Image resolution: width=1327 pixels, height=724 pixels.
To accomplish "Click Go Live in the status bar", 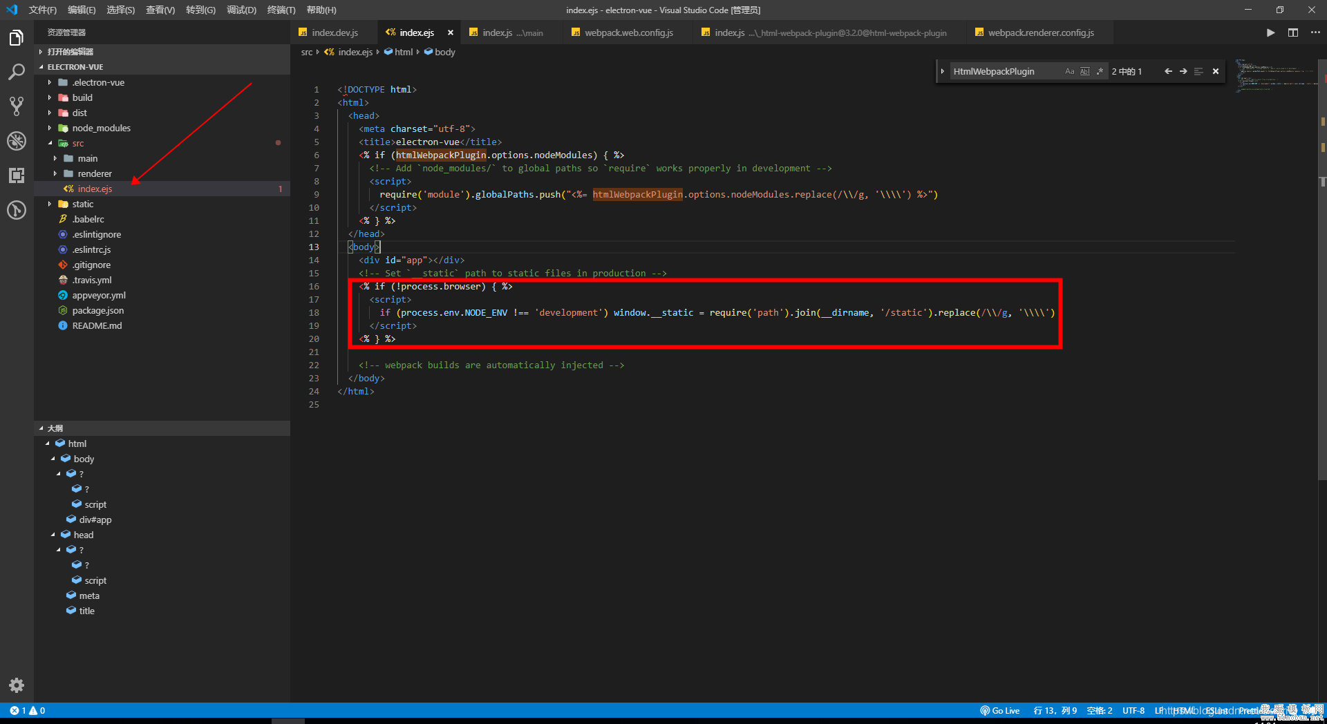I will click(x=999, y=710).
